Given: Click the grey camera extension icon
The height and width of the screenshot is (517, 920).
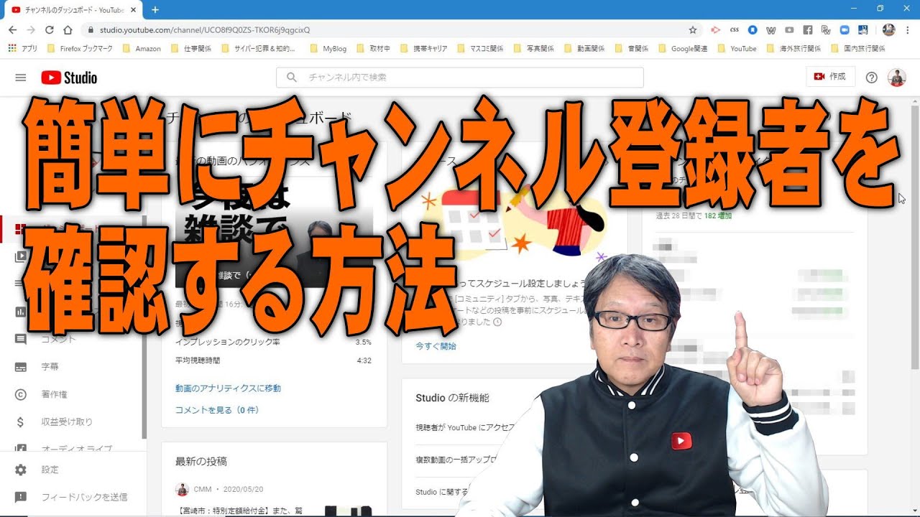Looking at the screenshot, I should (789, 30).
